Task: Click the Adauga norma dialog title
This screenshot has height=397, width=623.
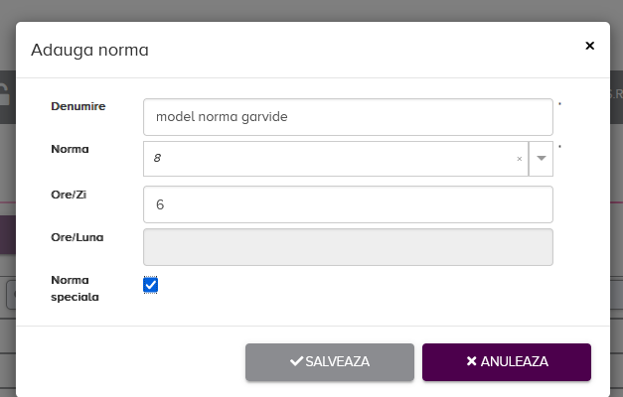Action: click(x=90, y=50)
